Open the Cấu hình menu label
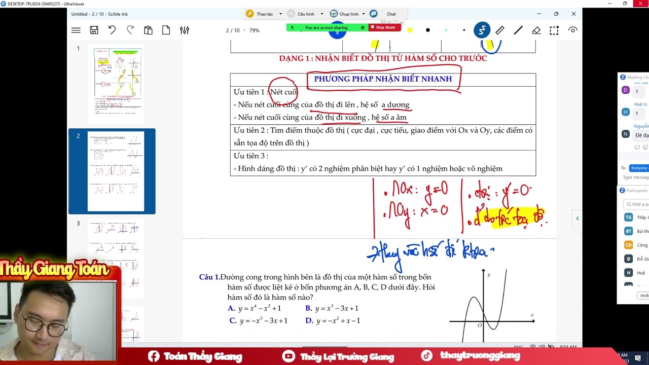This screenshot has height=365, width=649. (x=306, y=14)
